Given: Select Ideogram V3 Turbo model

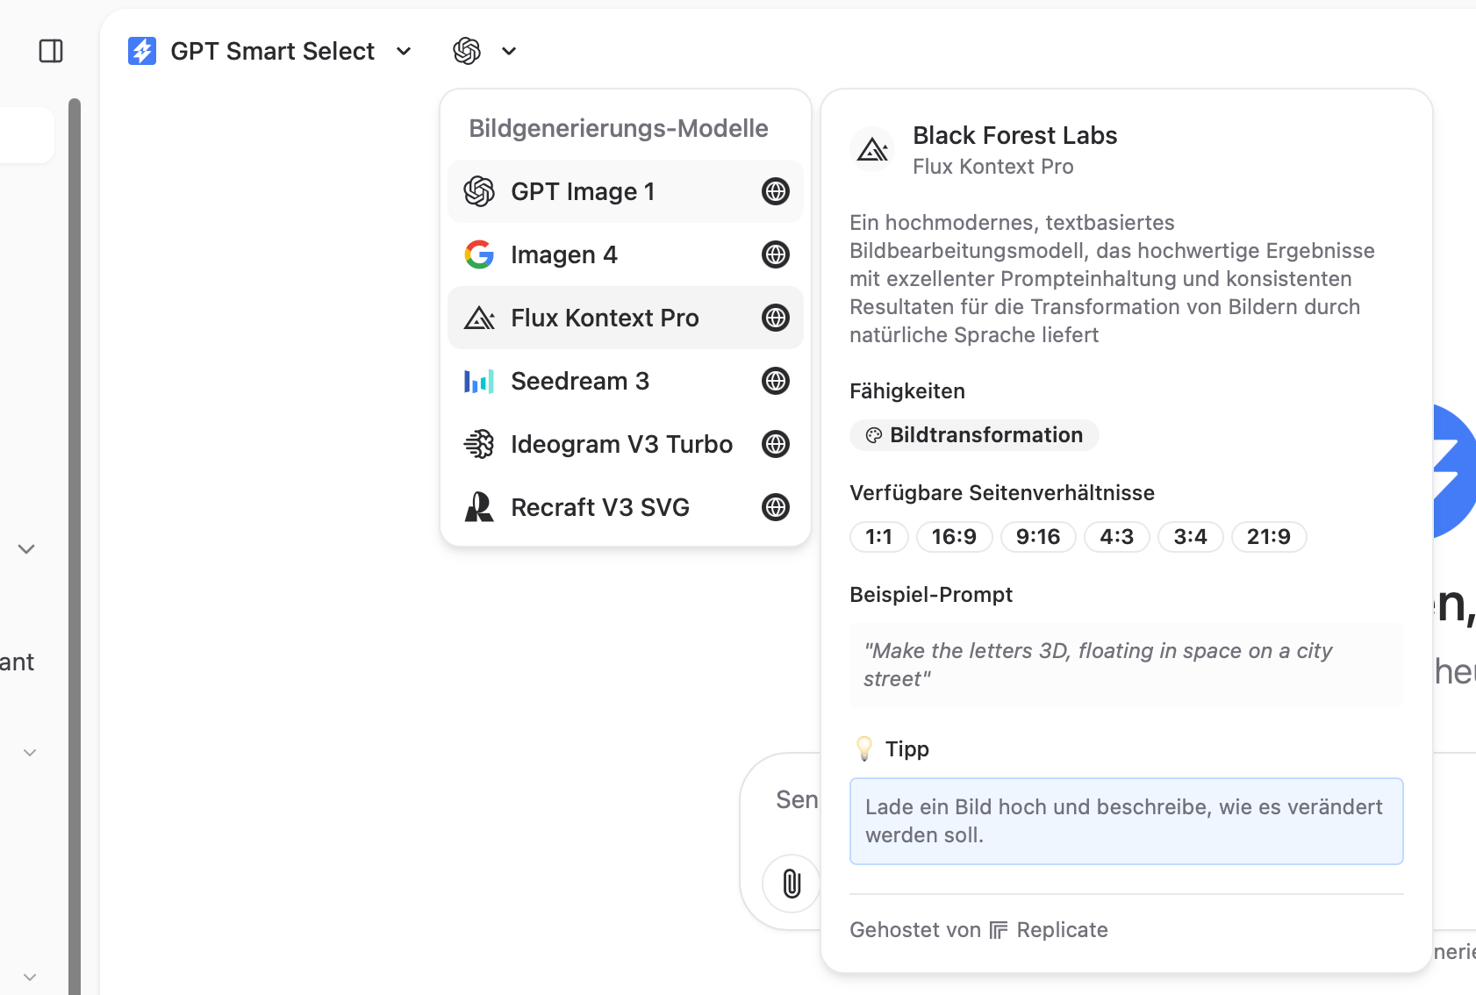Looking at the screenshot, I should tap(626, 444).
